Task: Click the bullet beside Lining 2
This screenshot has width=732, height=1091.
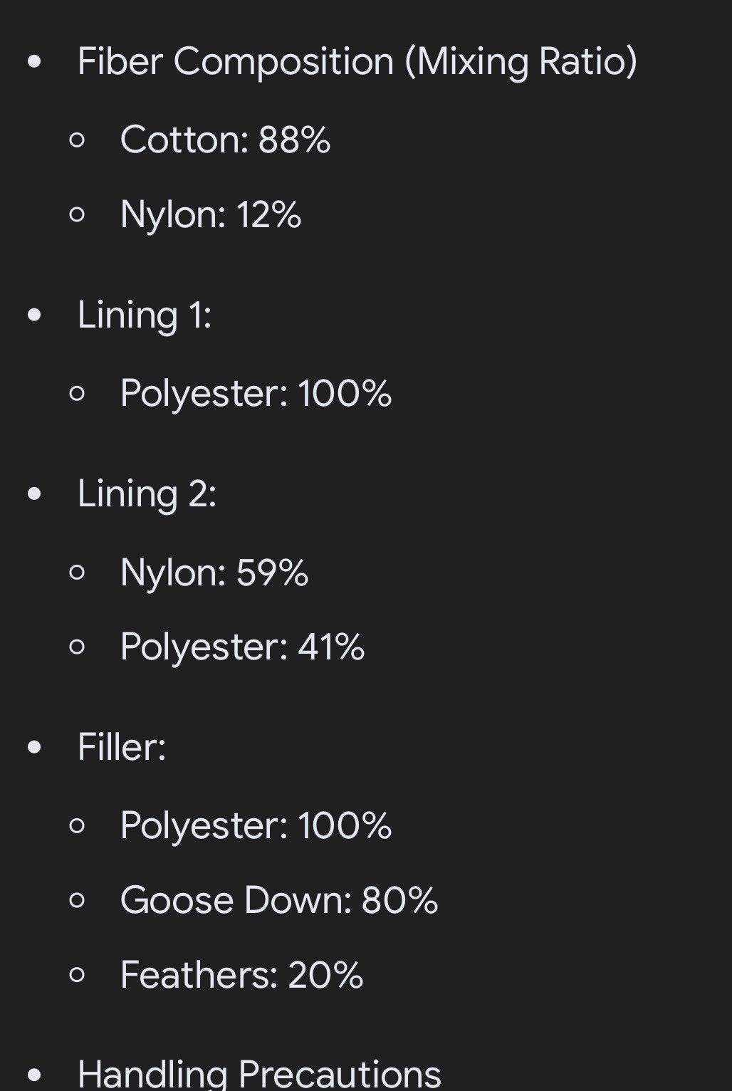Action: pos(34,494)
